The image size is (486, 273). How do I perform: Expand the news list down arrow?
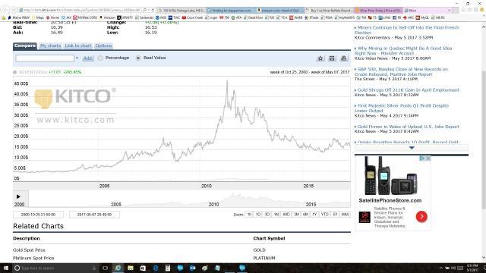[412, 148]
